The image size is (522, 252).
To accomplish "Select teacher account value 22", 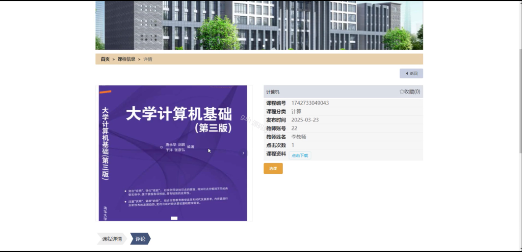I will click(x=294, y=129).
